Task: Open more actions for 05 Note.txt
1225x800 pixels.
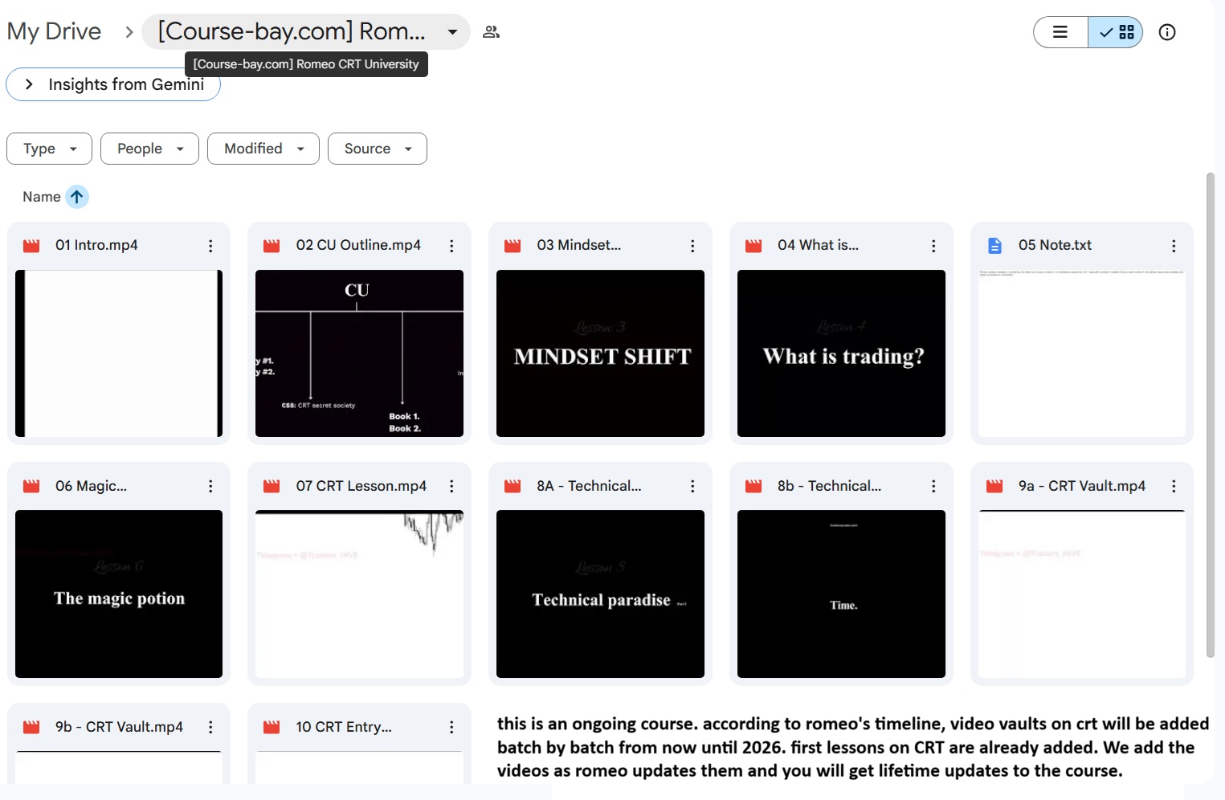Action: click(x=1174, y=246)
